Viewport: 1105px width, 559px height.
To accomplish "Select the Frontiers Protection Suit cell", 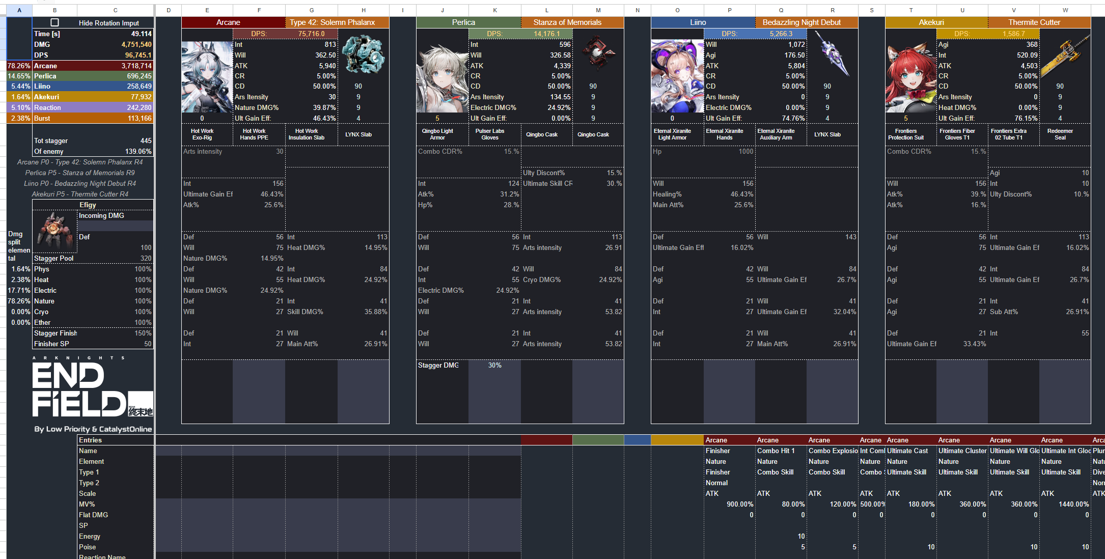I will coord(911,134).
